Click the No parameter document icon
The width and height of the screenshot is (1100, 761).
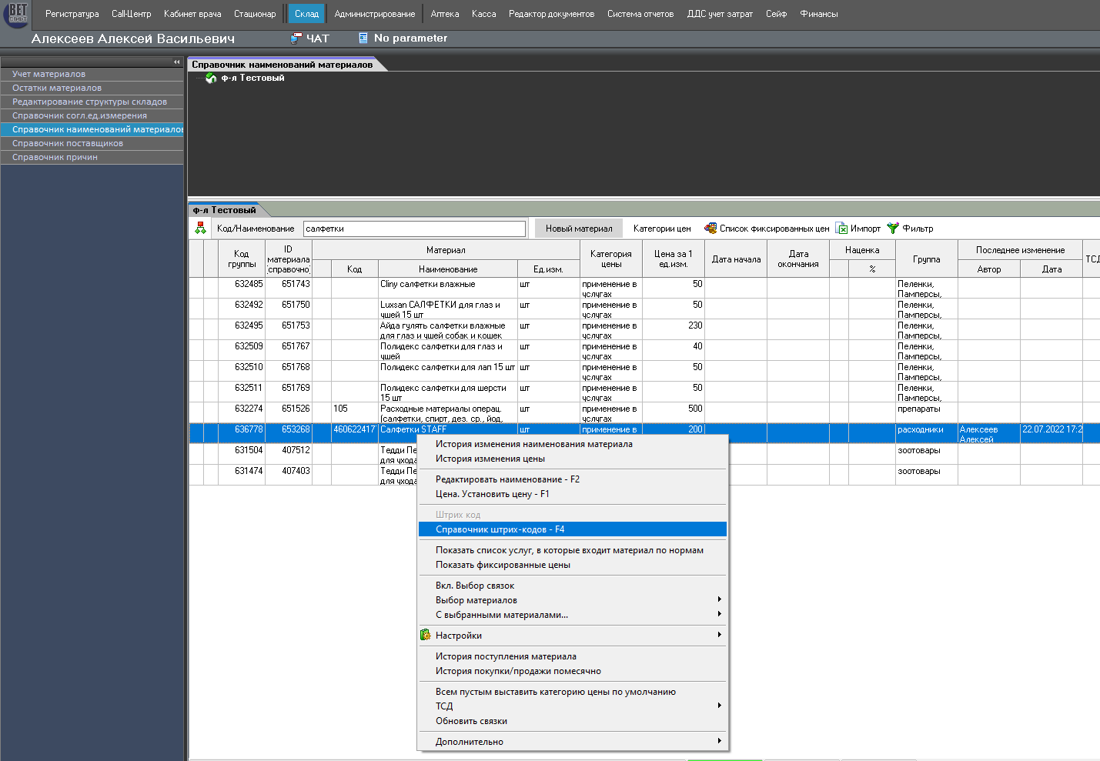pyautogui.click(x=363, y=38)
